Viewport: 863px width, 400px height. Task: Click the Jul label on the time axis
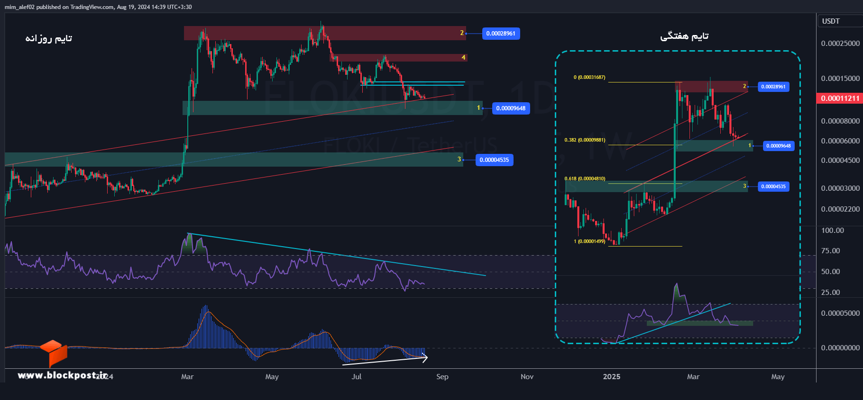[357, 377]
